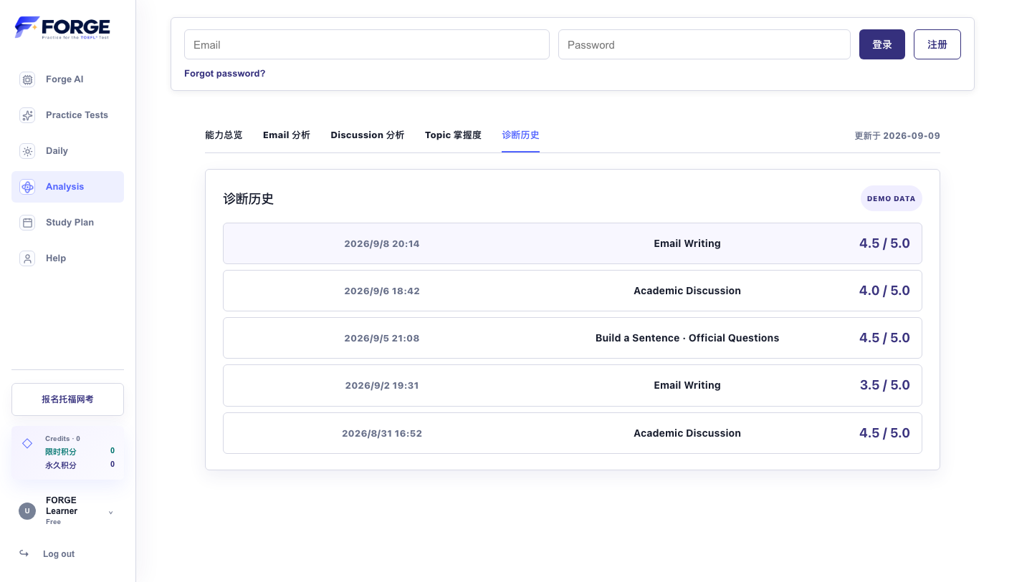Open the 2026/8/31 16:52 Academic Discussion record

[573, 433]
